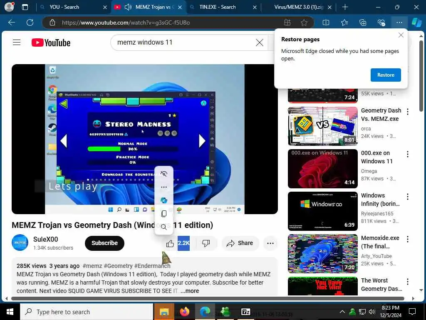Click the browser address bar URL
This screenshot has height=320, width=426.
126,22
